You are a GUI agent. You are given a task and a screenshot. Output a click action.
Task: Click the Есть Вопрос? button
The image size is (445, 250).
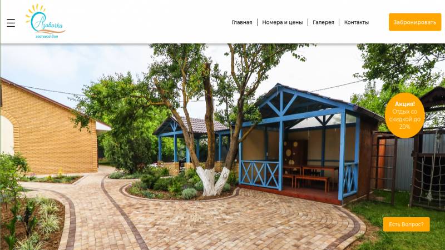(x=407, y=224)
